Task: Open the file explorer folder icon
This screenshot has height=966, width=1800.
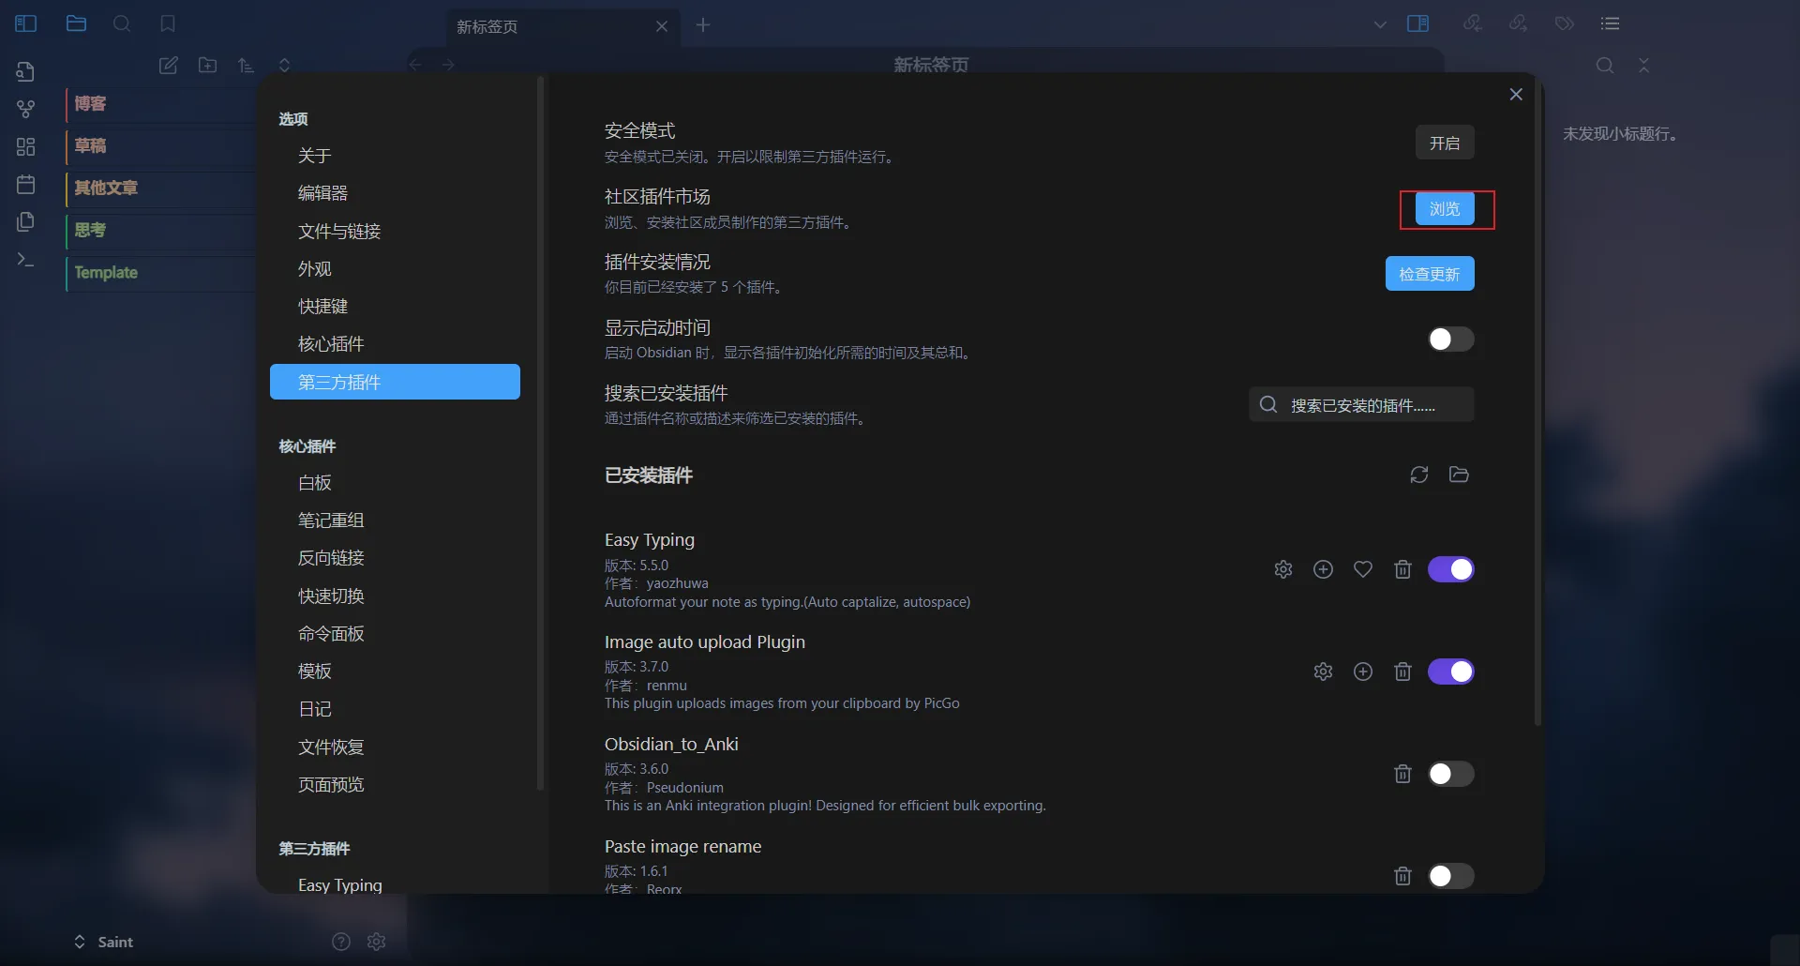Action: tap(77, 23)
